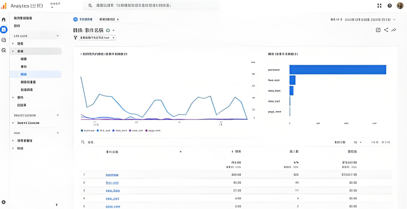Click the search bar at the top
Screen dimensions: 407x209
(151, 6)
